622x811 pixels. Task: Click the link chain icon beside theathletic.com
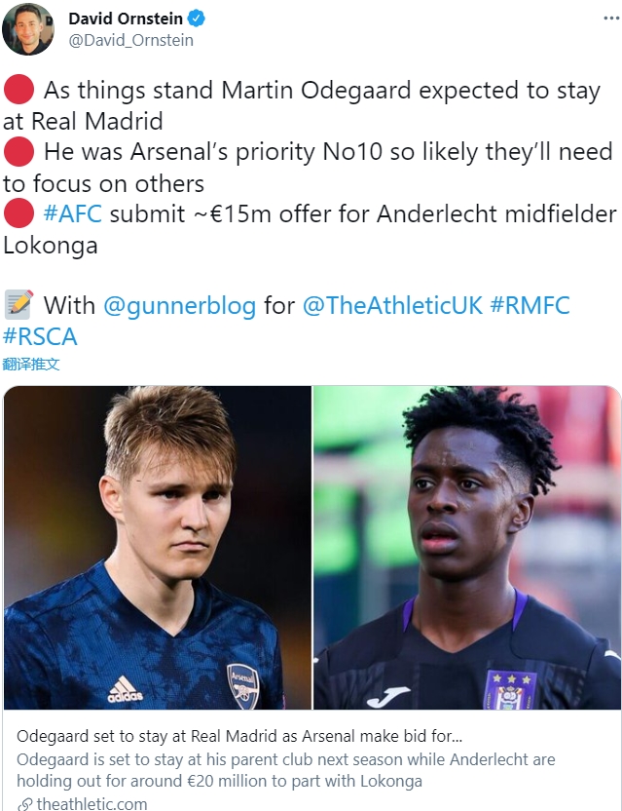(24, 804)
